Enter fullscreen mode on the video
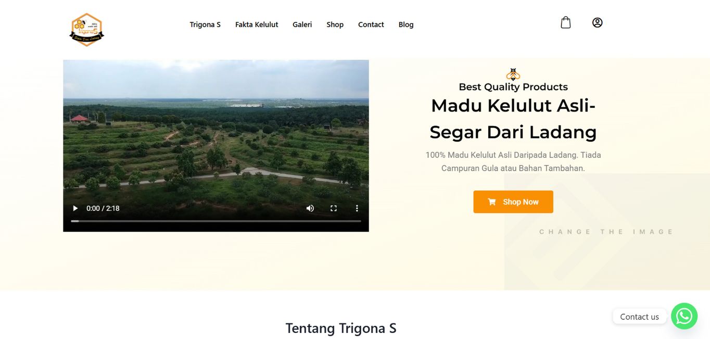710x339 pixels. tap(334, 208)
